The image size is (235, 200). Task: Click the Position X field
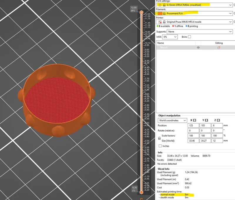(193, 125)
